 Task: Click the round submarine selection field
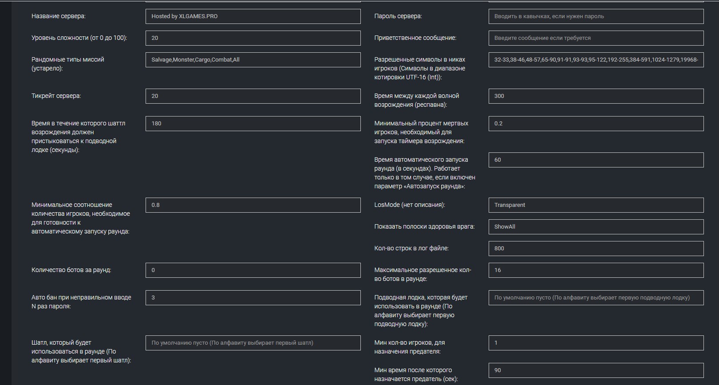pyautogui.click(x=596, y=298)
